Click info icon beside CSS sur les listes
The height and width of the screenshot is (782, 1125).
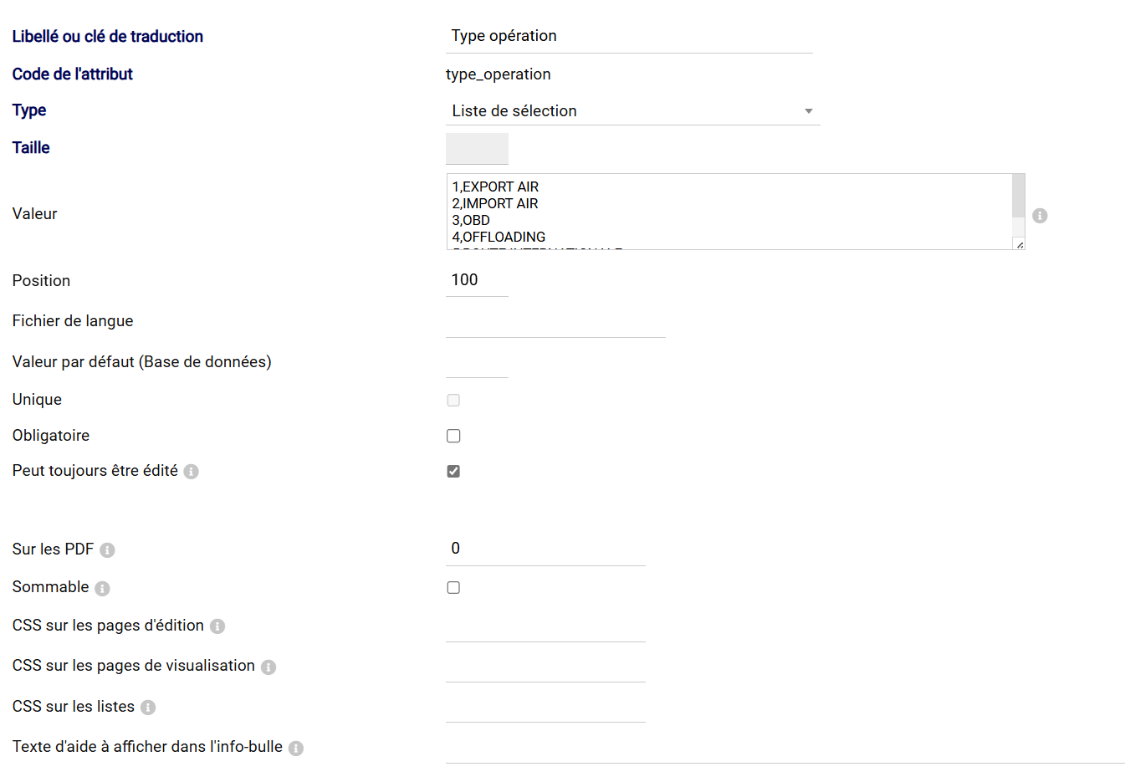(x=148, y=708)
